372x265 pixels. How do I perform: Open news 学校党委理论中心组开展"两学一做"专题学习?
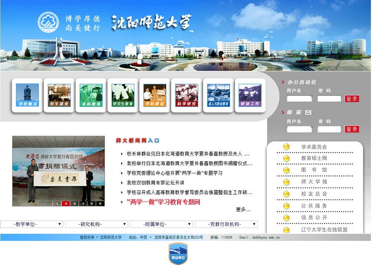coord(174,173)
